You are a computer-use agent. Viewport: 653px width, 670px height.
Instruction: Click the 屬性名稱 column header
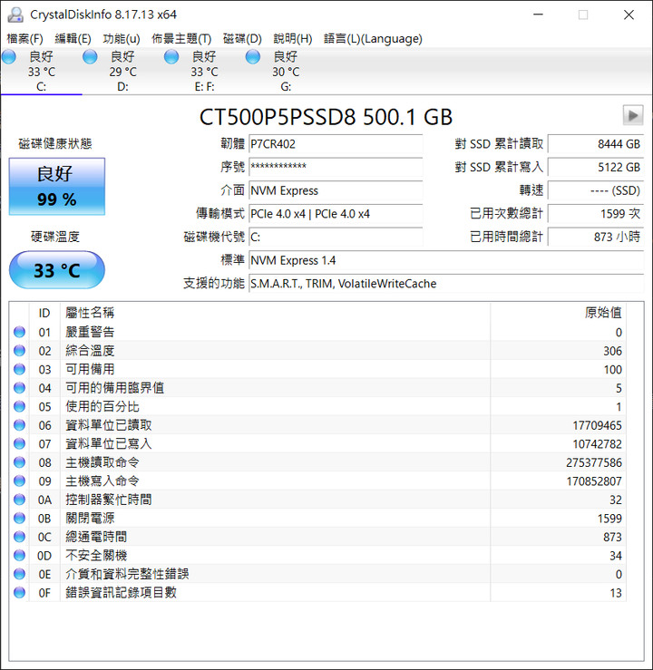275,313
